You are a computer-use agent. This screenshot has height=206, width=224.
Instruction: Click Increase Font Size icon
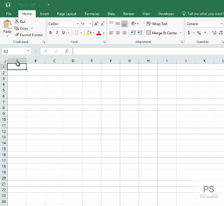96,24
